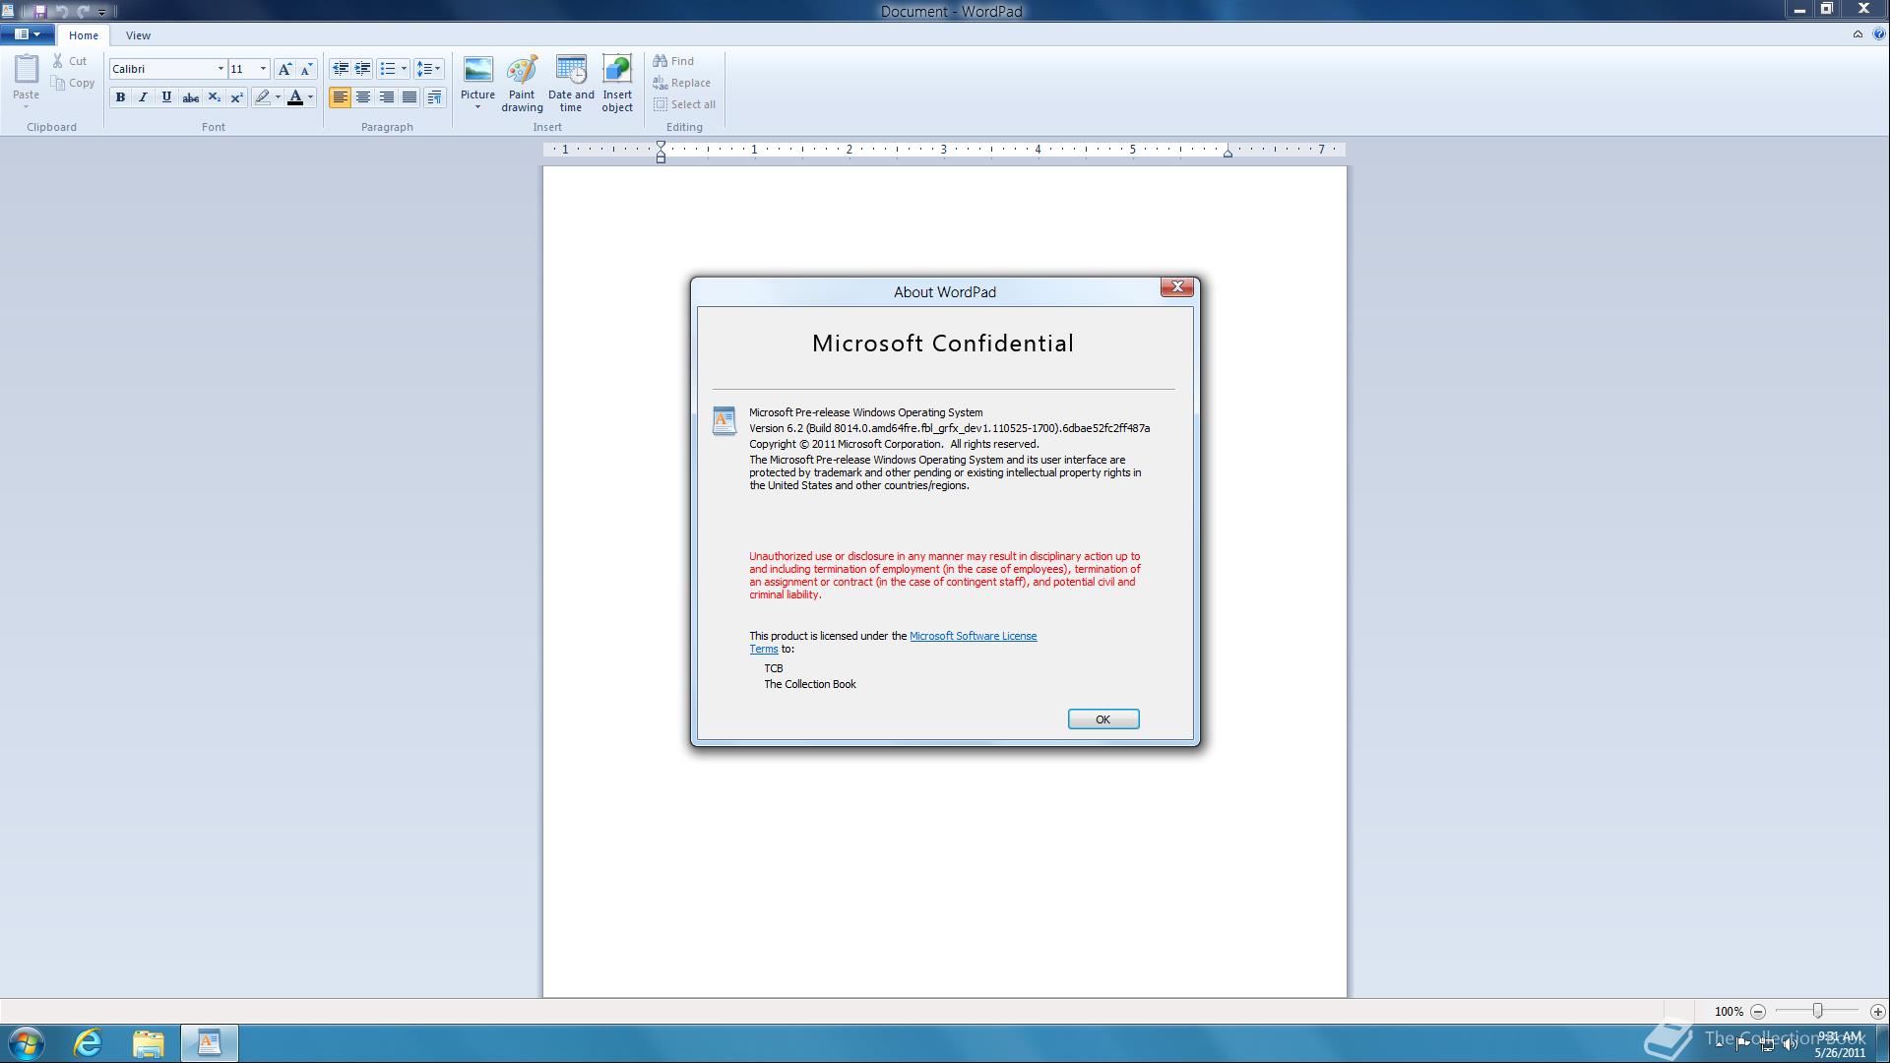This screenshot has width=1890, height=1063.
Task: Collapse the ribbon with the caret icon
Action: click(1858, 34)
